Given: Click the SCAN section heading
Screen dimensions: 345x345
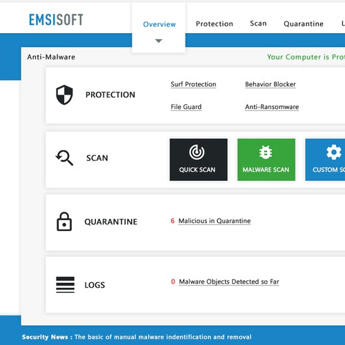Looking at the screenshot, I should click(x=97, y=158).
